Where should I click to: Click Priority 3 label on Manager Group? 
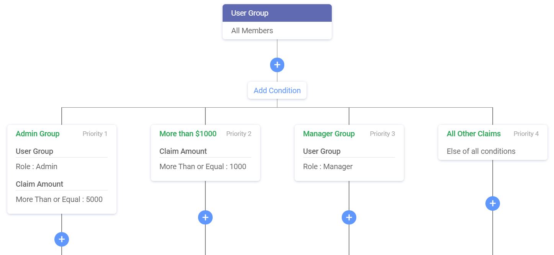[382, 134]
